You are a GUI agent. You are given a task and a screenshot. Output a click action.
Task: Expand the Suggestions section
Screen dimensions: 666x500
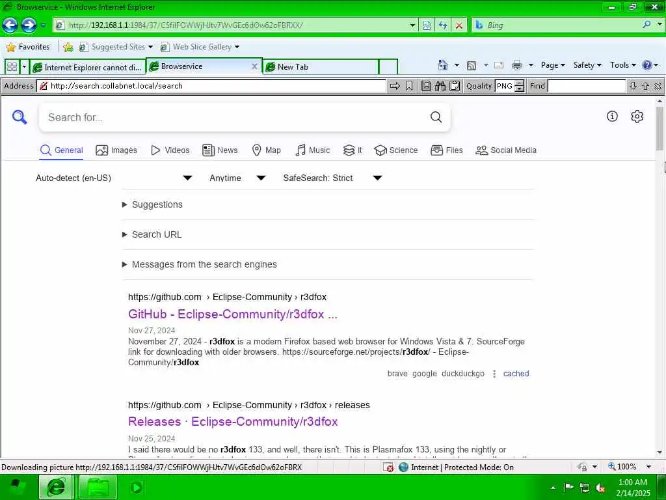pos(152,204)
